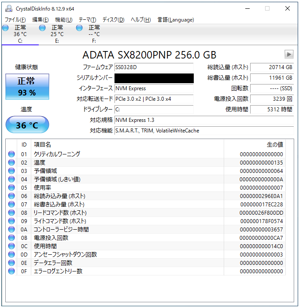
Task: Select the E: drive tab at 25 °C
Action: pyautogui.click(x=57, y=34)
